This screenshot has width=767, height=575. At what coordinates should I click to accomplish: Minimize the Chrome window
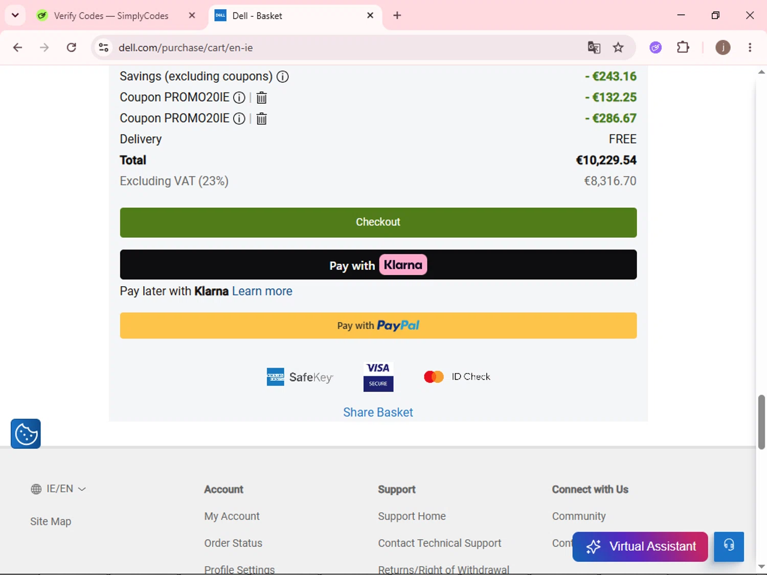coord(681,15)
